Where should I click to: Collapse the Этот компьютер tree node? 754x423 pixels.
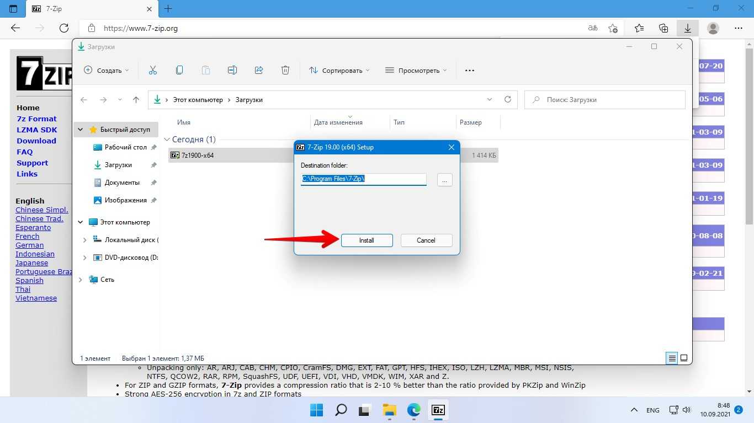[81, 222]
